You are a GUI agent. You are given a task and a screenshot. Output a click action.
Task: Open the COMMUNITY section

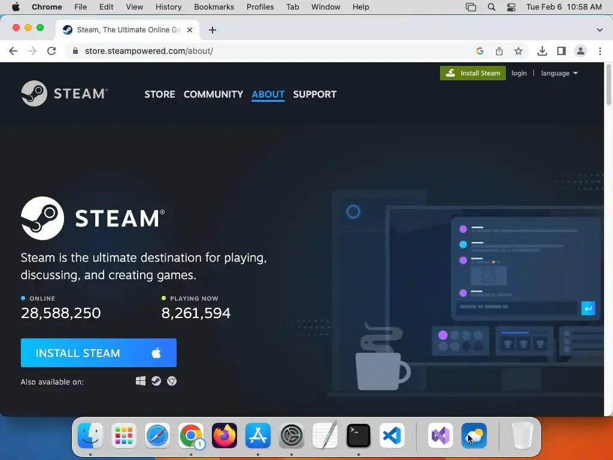tap(213, 94)
